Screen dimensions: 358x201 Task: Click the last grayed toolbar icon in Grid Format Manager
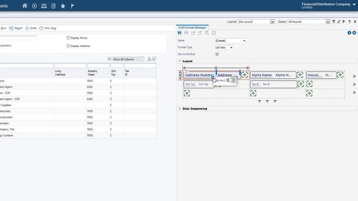tap(214, 33)
